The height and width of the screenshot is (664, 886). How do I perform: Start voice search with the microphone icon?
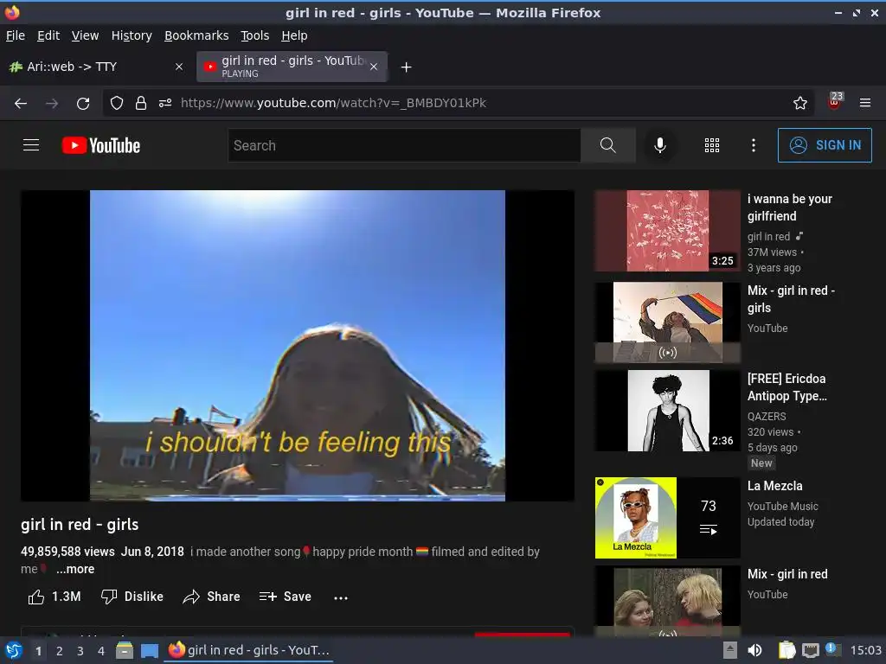(660, 145)
